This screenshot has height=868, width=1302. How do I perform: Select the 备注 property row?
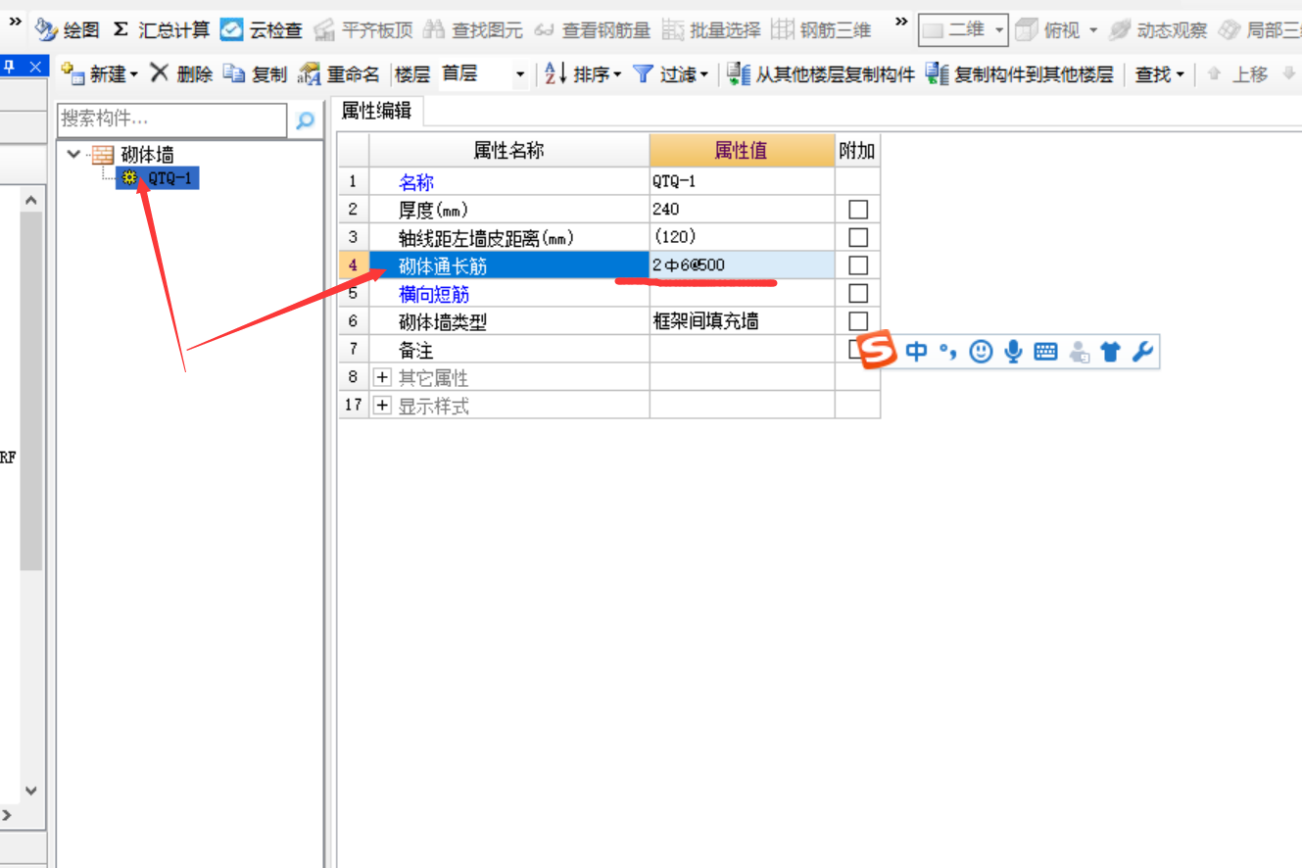point(508,350)
